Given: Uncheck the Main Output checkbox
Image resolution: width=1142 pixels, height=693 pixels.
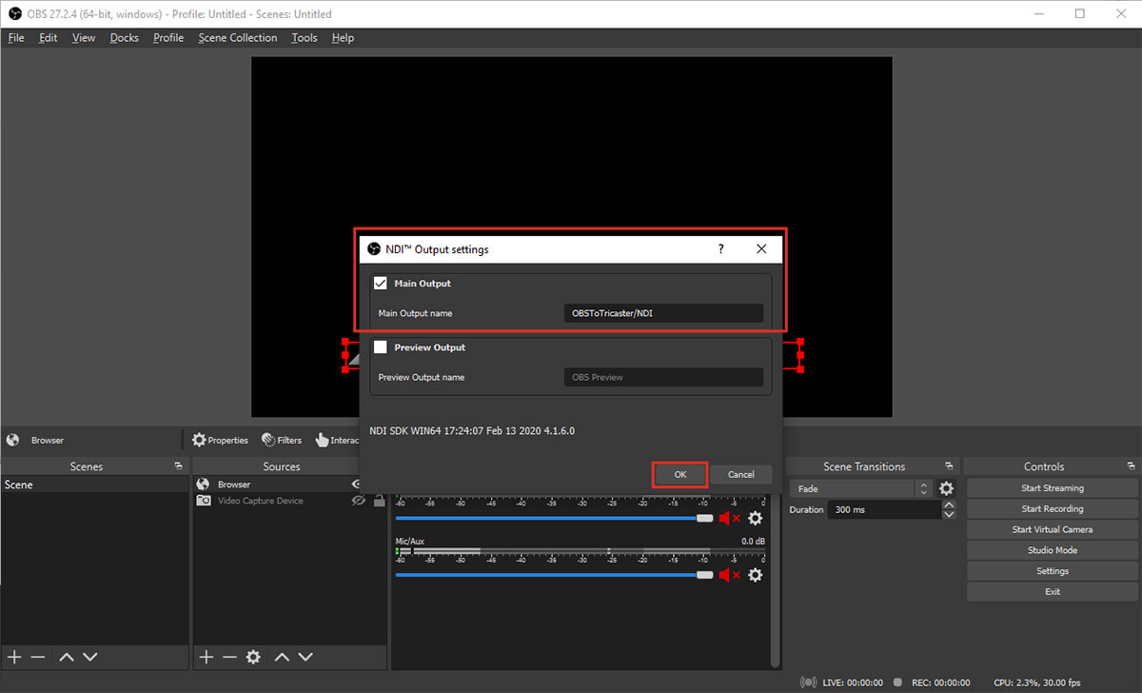Looking at the screenshot, I should [x=381, y=284].
